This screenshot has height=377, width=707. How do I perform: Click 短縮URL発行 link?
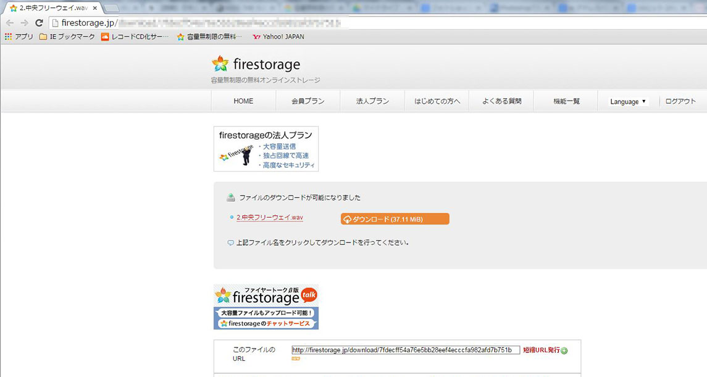point(541,350)
